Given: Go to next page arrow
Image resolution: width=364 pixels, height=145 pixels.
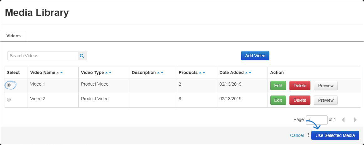Looking at the screenshot, I should click(x=355, y=120).
